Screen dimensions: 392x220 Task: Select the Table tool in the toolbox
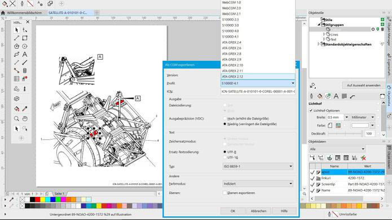[x=16, y=79]
